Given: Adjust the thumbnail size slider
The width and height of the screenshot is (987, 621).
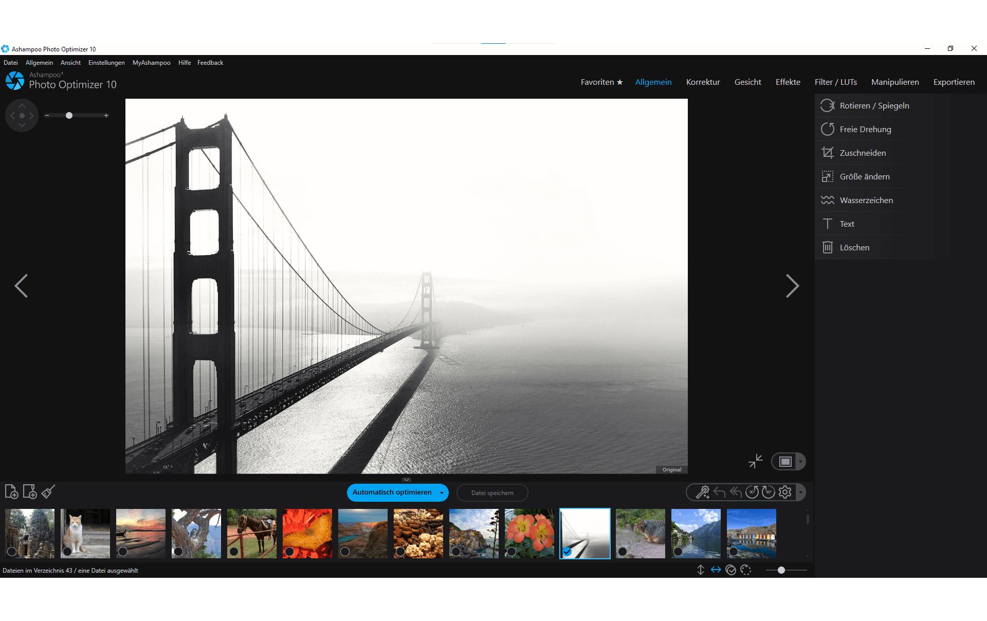Looking at the screenshot, I should click(x=781, y=570).
